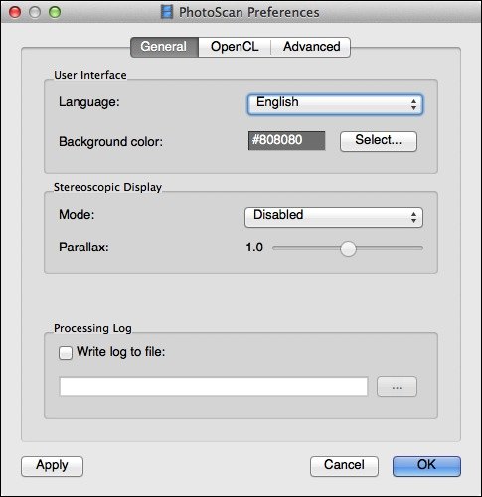Click the Processing Log group heading
Image resolution: width=482 pixels, height=497 pixels.
[x=92, y=328]
